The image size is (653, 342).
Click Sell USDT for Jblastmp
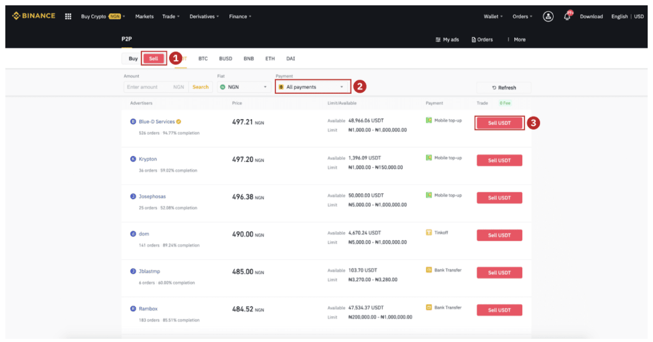click(499, 273)
